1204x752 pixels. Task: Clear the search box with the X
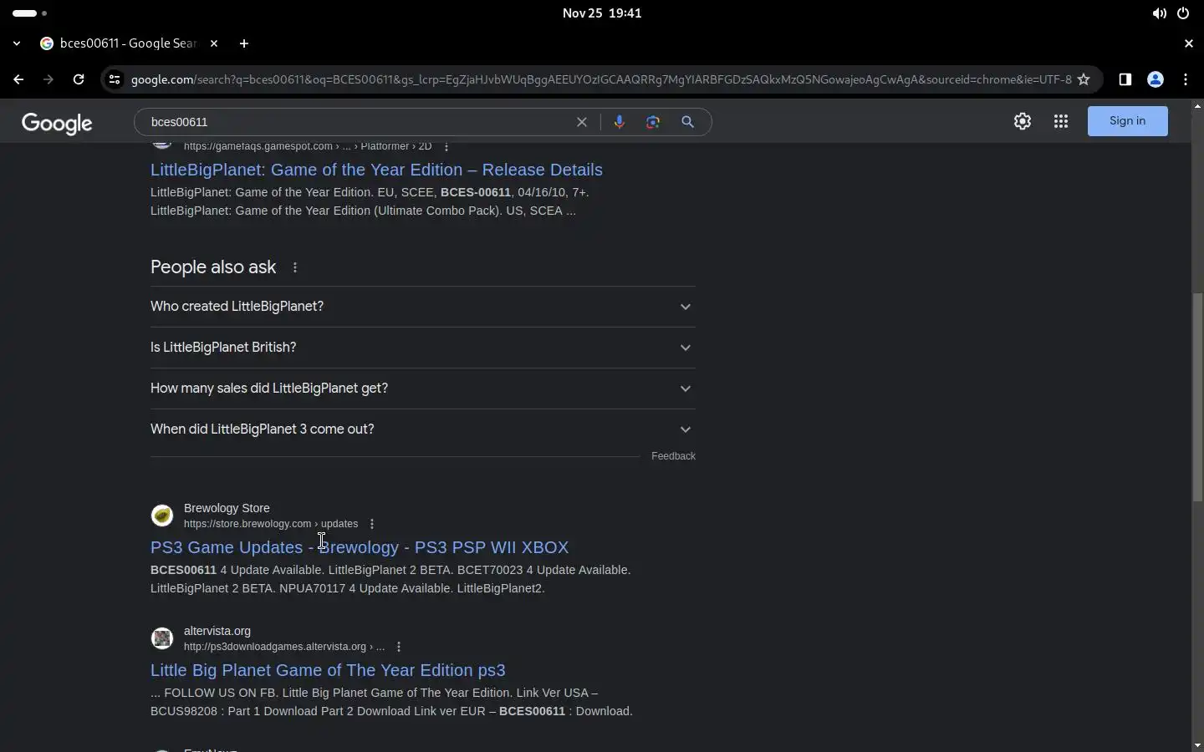(582, 122)
